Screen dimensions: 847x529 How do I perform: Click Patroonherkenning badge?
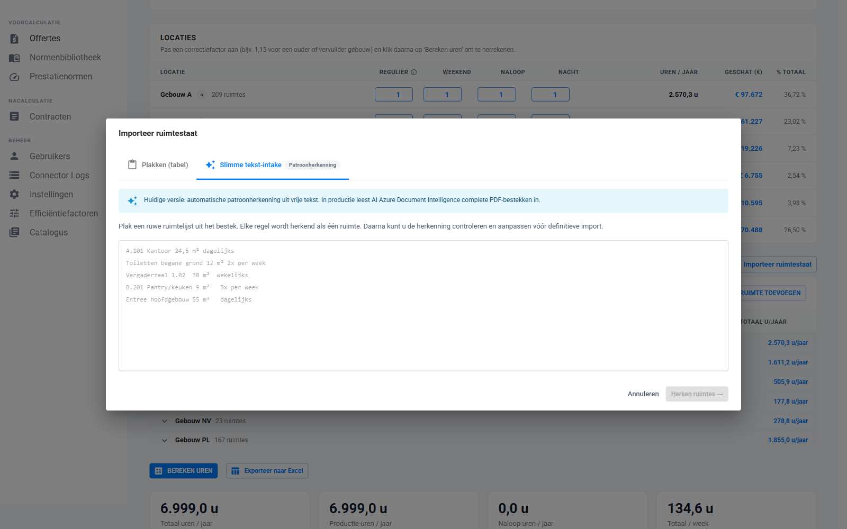click(x=312, y=165)
